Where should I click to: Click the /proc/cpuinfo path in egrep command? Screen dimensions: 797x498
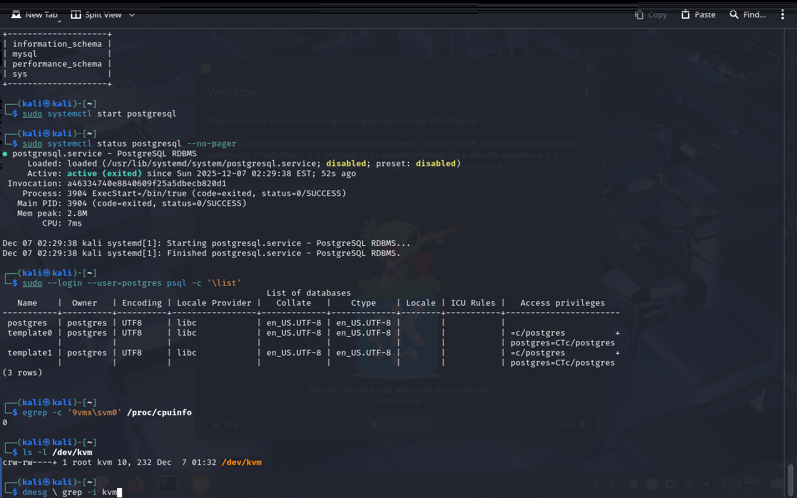point(159,413)
